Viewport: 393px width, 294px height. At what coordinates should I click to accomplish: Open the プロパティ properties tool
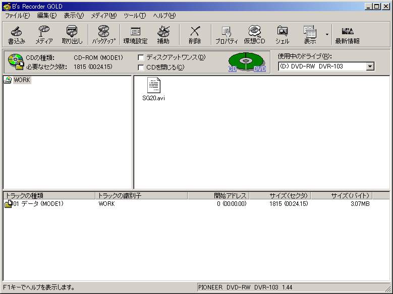[x=227, y=35]
